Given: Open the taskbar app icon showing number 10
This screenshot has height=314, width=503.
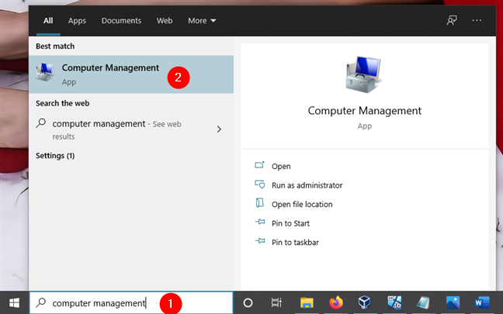Looking at the screenshot, I should pos(394,302).
